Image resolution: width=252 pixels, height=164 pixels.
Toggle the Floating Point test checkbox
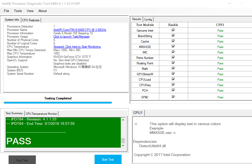[173, 63]
